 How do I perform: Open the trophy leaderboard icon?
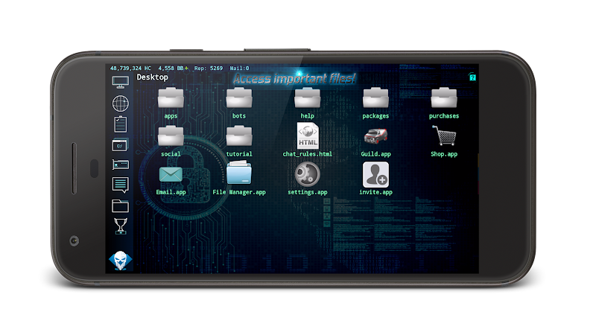(x=120, y=226)
